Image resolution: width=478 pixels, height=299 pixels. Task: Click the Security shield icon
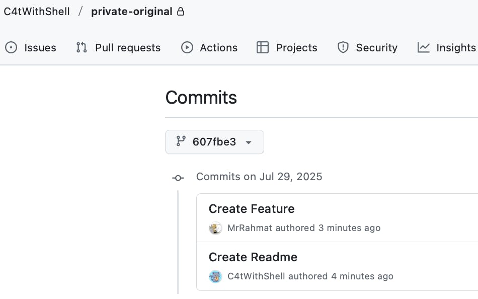coord(343,48)
